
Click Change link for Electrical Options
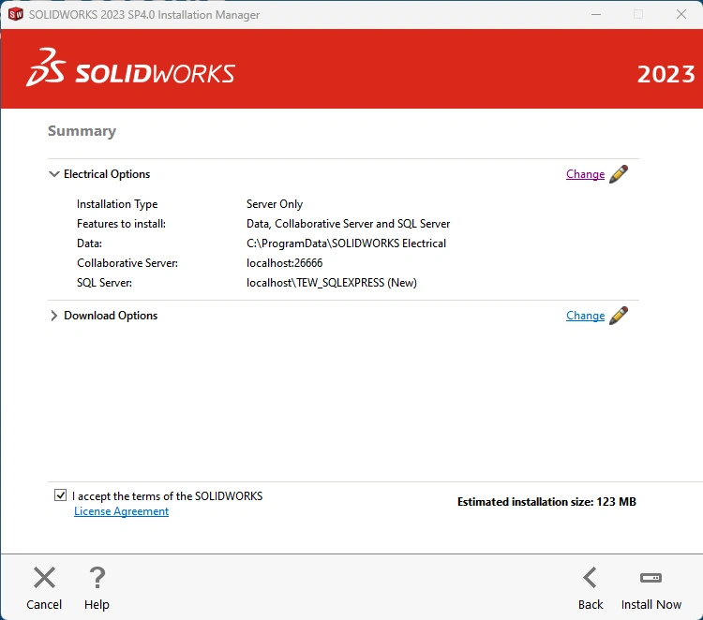tap(585, 174)
